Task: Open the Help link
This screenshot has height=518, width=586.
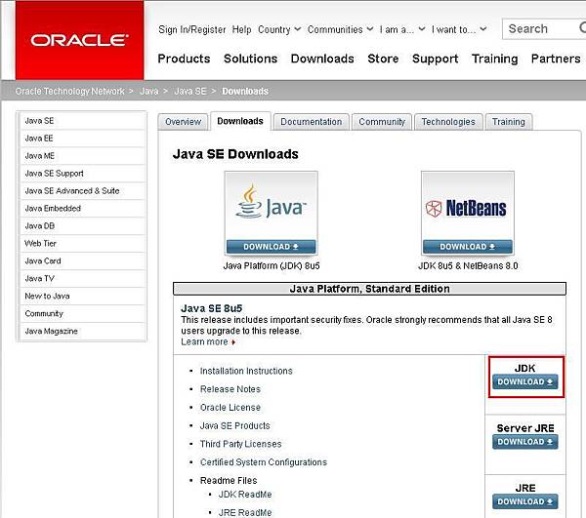Action: [x=241, y=29]
